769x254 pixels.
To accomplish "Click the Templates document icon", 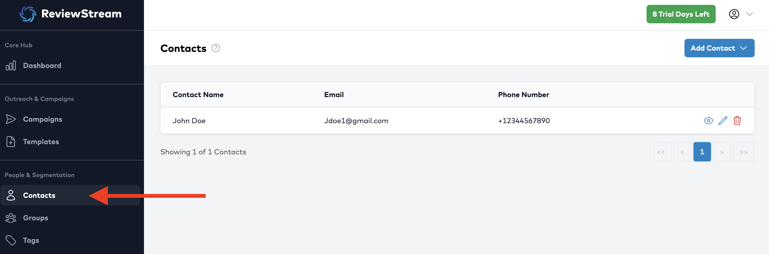I will tap(11, 142).
